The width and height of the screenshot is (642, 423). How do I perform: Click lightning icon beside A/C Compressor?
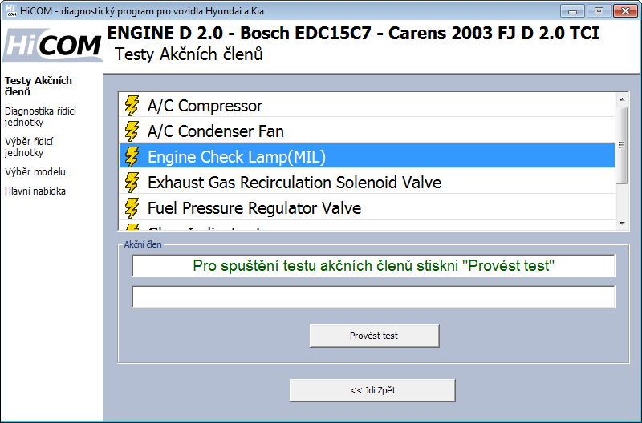[x=131, y=106]
